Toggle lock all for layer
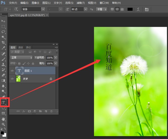Viewport: 168px width, 139px height. click(33, 63)
